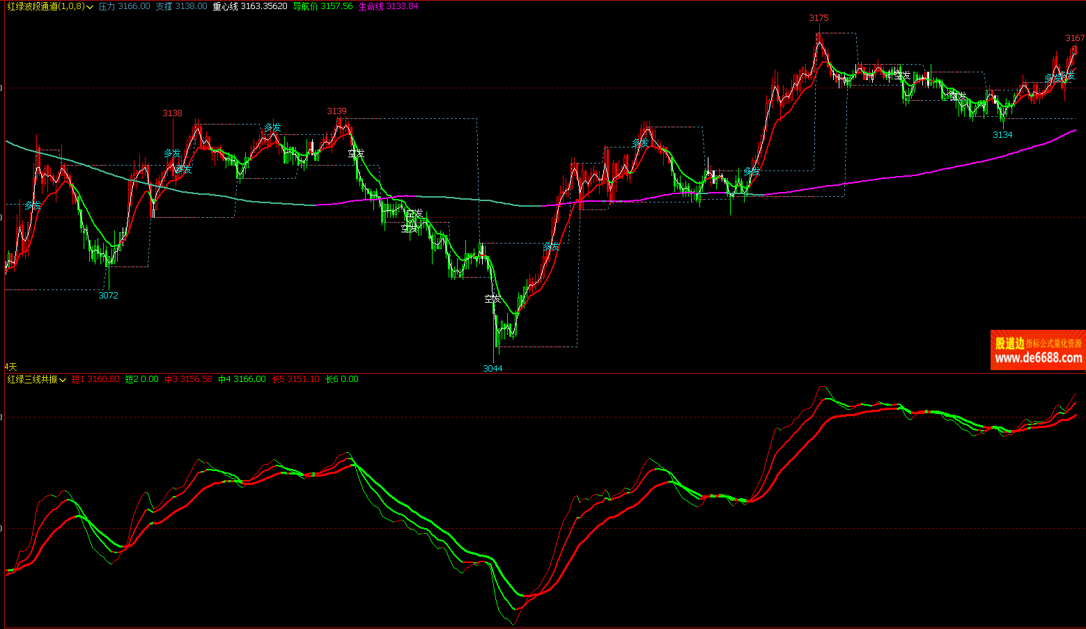Click the 3175 peak price marker
1086x629 pixels.
point(819,18)
